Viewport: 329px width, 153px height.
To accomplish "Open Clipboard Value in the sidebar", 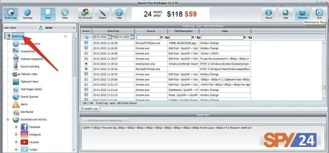I will pos(25,81).
